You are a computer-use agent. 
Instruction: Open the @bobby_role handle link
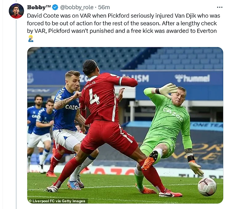77,7
